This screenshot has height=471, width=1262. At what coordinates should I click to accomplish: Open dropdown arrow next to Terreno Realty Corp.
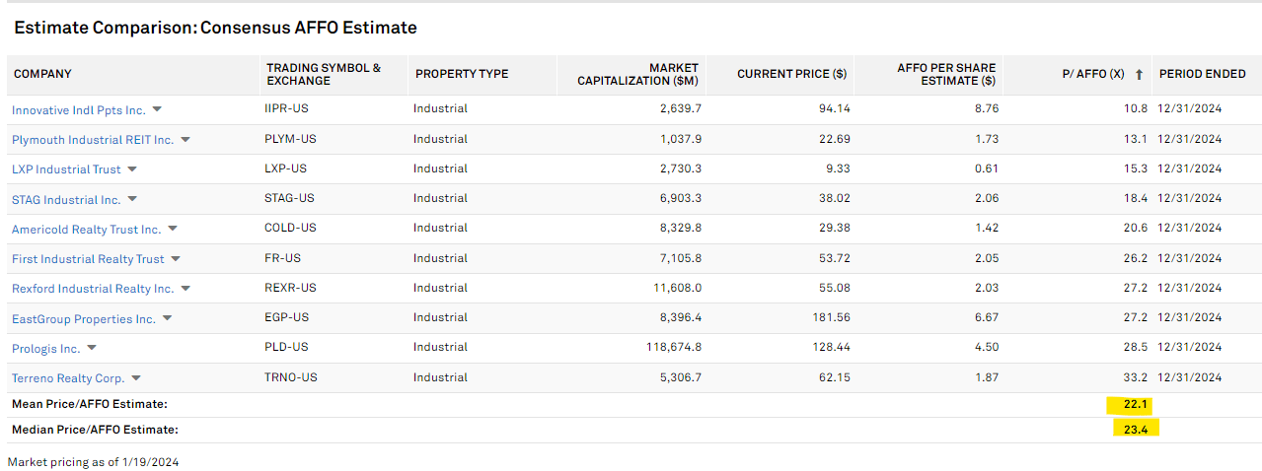pos(136,378)
